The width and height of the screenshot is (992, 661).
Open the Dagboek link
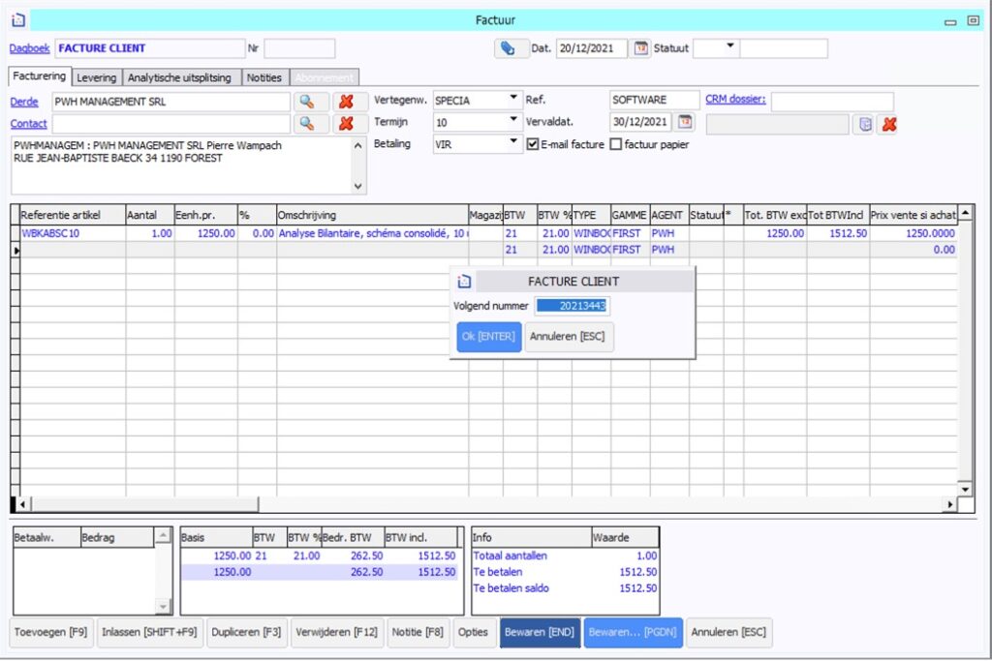(30, 48)
